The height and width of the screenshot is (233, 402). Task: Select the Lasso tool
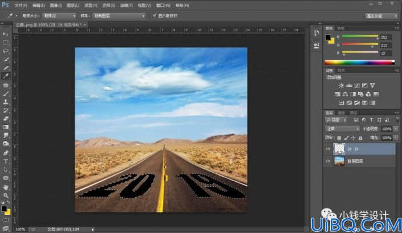point(6,51)
